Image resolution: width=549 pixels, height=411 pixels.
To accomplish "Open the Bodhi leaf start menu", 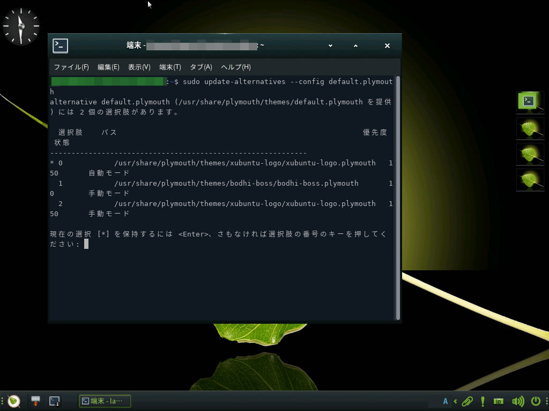I will pos(13,401).
